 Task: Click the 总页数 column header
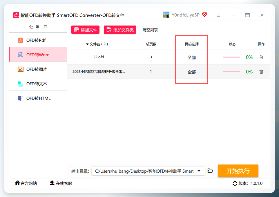click(151, 44)
